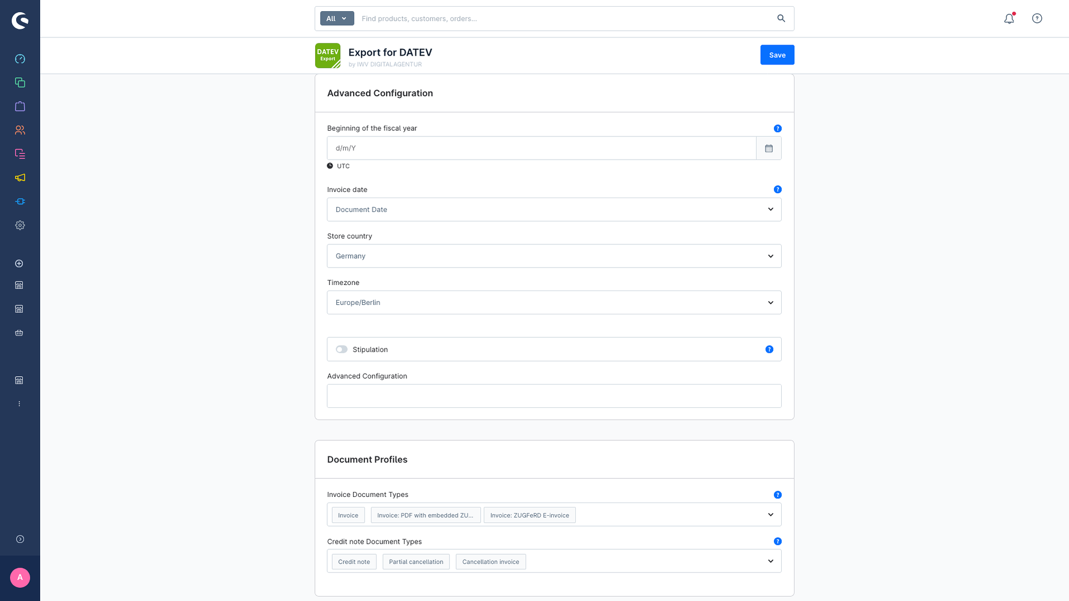The height and width of the screenshot is (601, 1069).
Task: Click the add sales channel plus icon
Action: click(19, 263)
